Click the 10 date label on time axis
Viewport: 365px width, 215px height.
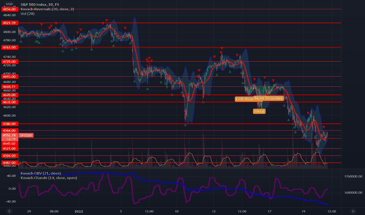pyautogui.click(x=177, y=211)
